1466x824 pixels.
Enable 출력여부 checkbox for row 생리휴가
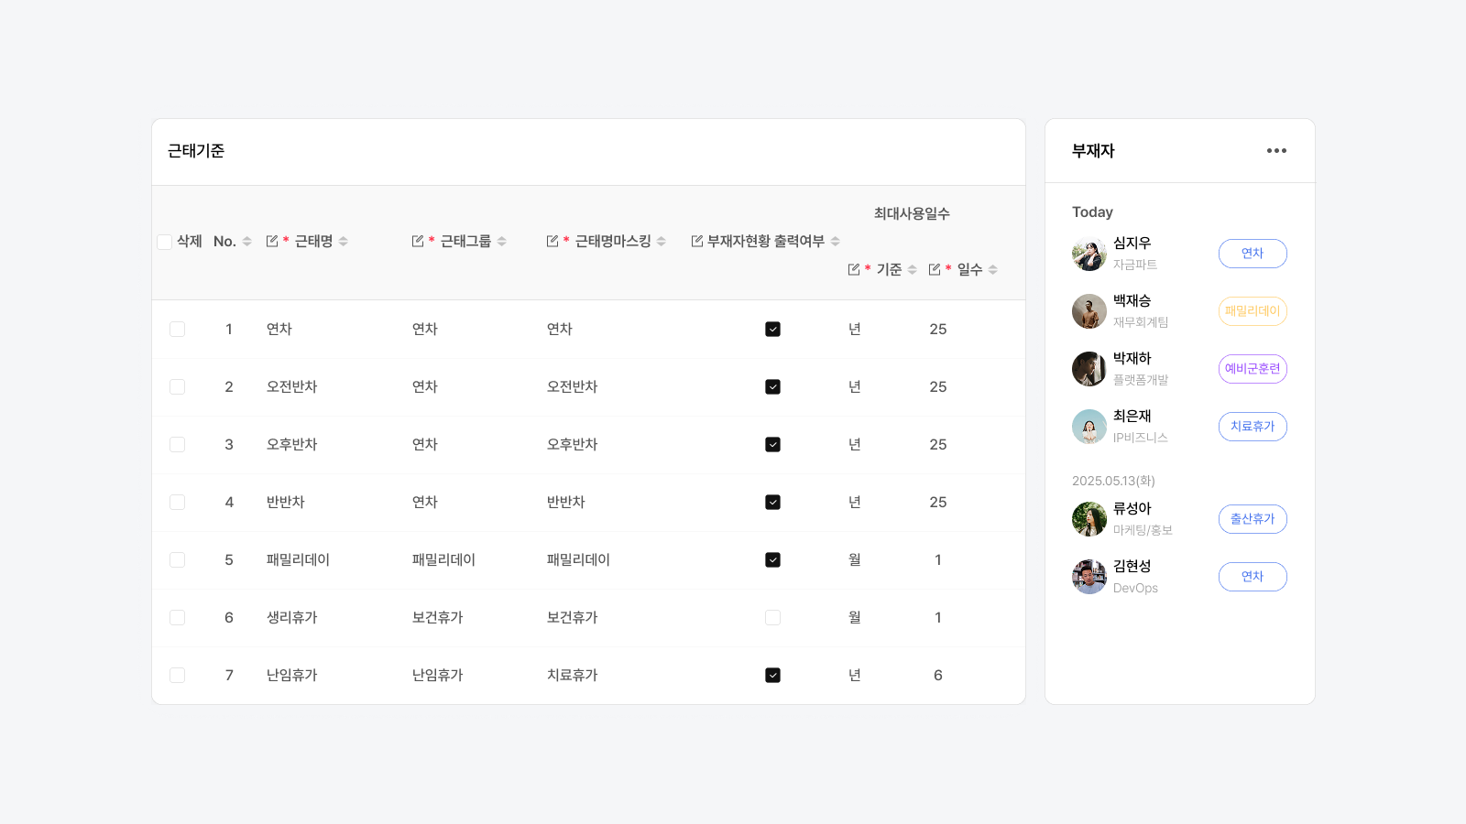click(x=773, y=618)
